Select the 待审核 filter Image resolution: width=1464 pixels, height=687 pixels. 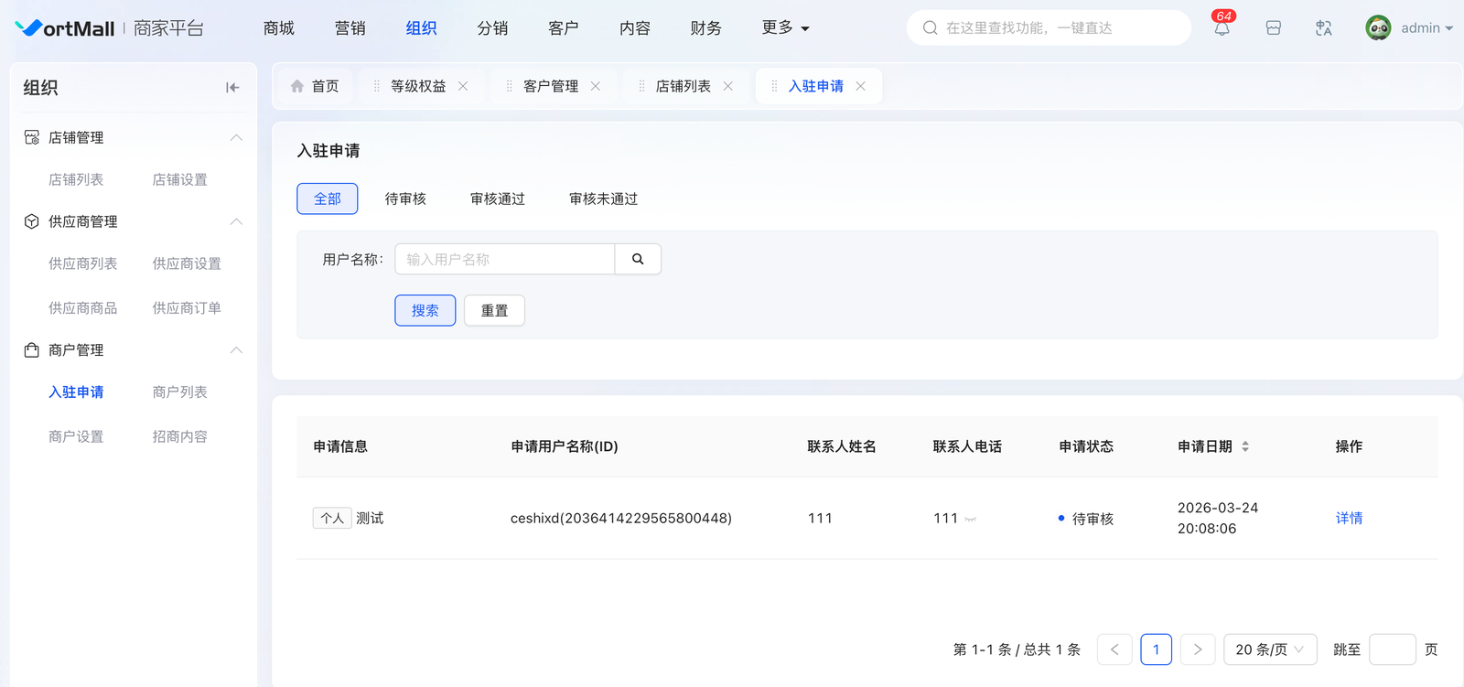coord(405,199)
